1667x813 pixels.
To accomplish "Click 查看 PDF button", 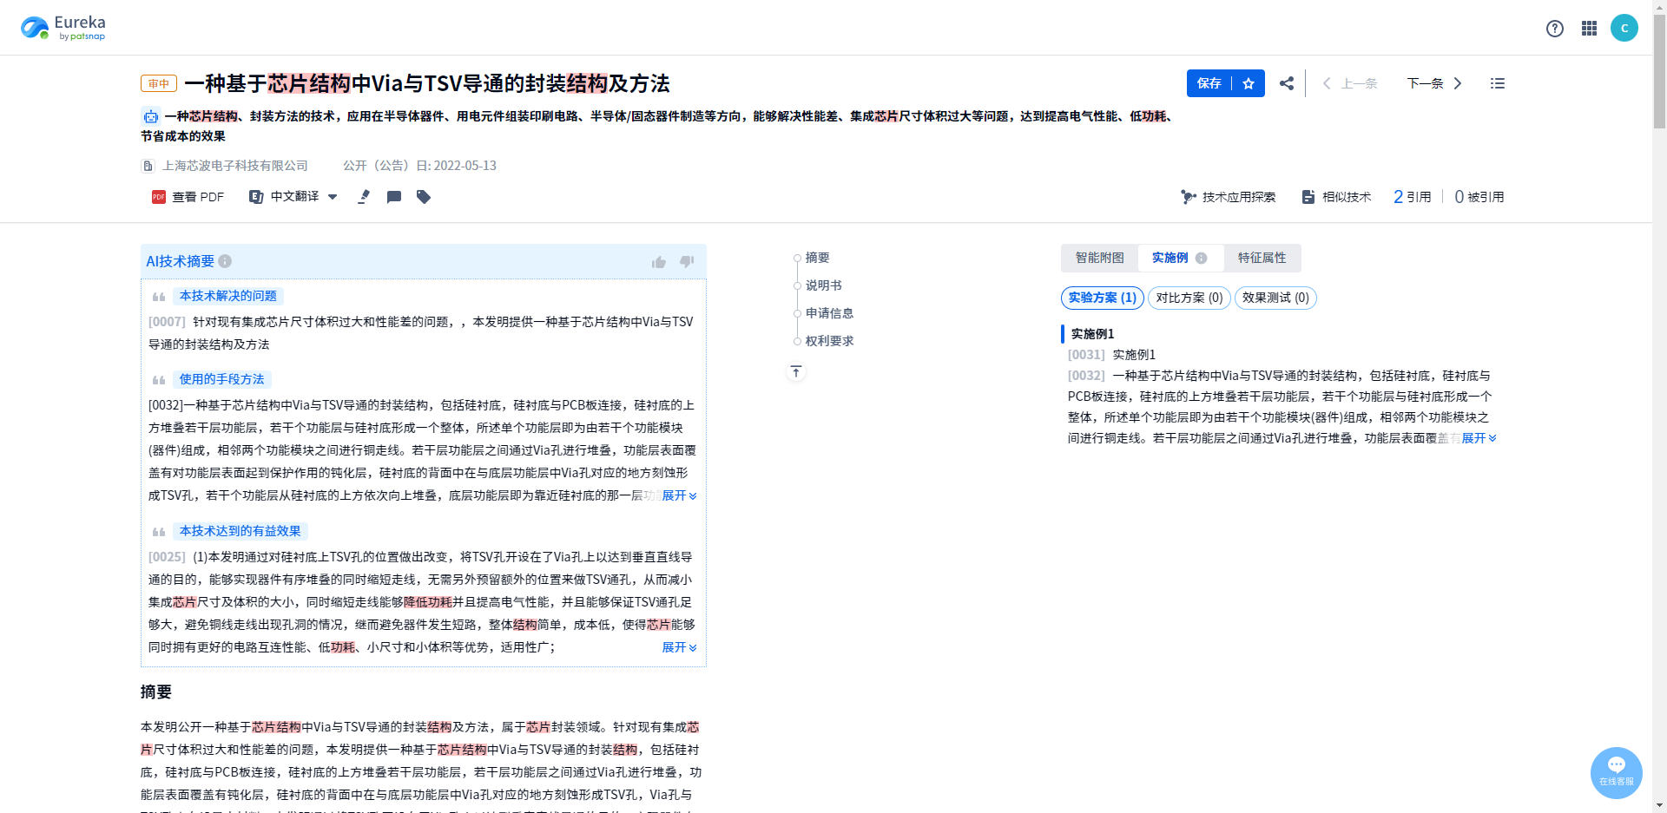I will (188, 197).
